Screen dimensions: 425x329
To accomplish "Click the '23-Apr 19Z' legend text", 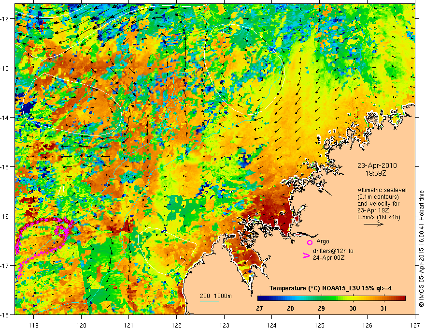I will coord(373,210).
